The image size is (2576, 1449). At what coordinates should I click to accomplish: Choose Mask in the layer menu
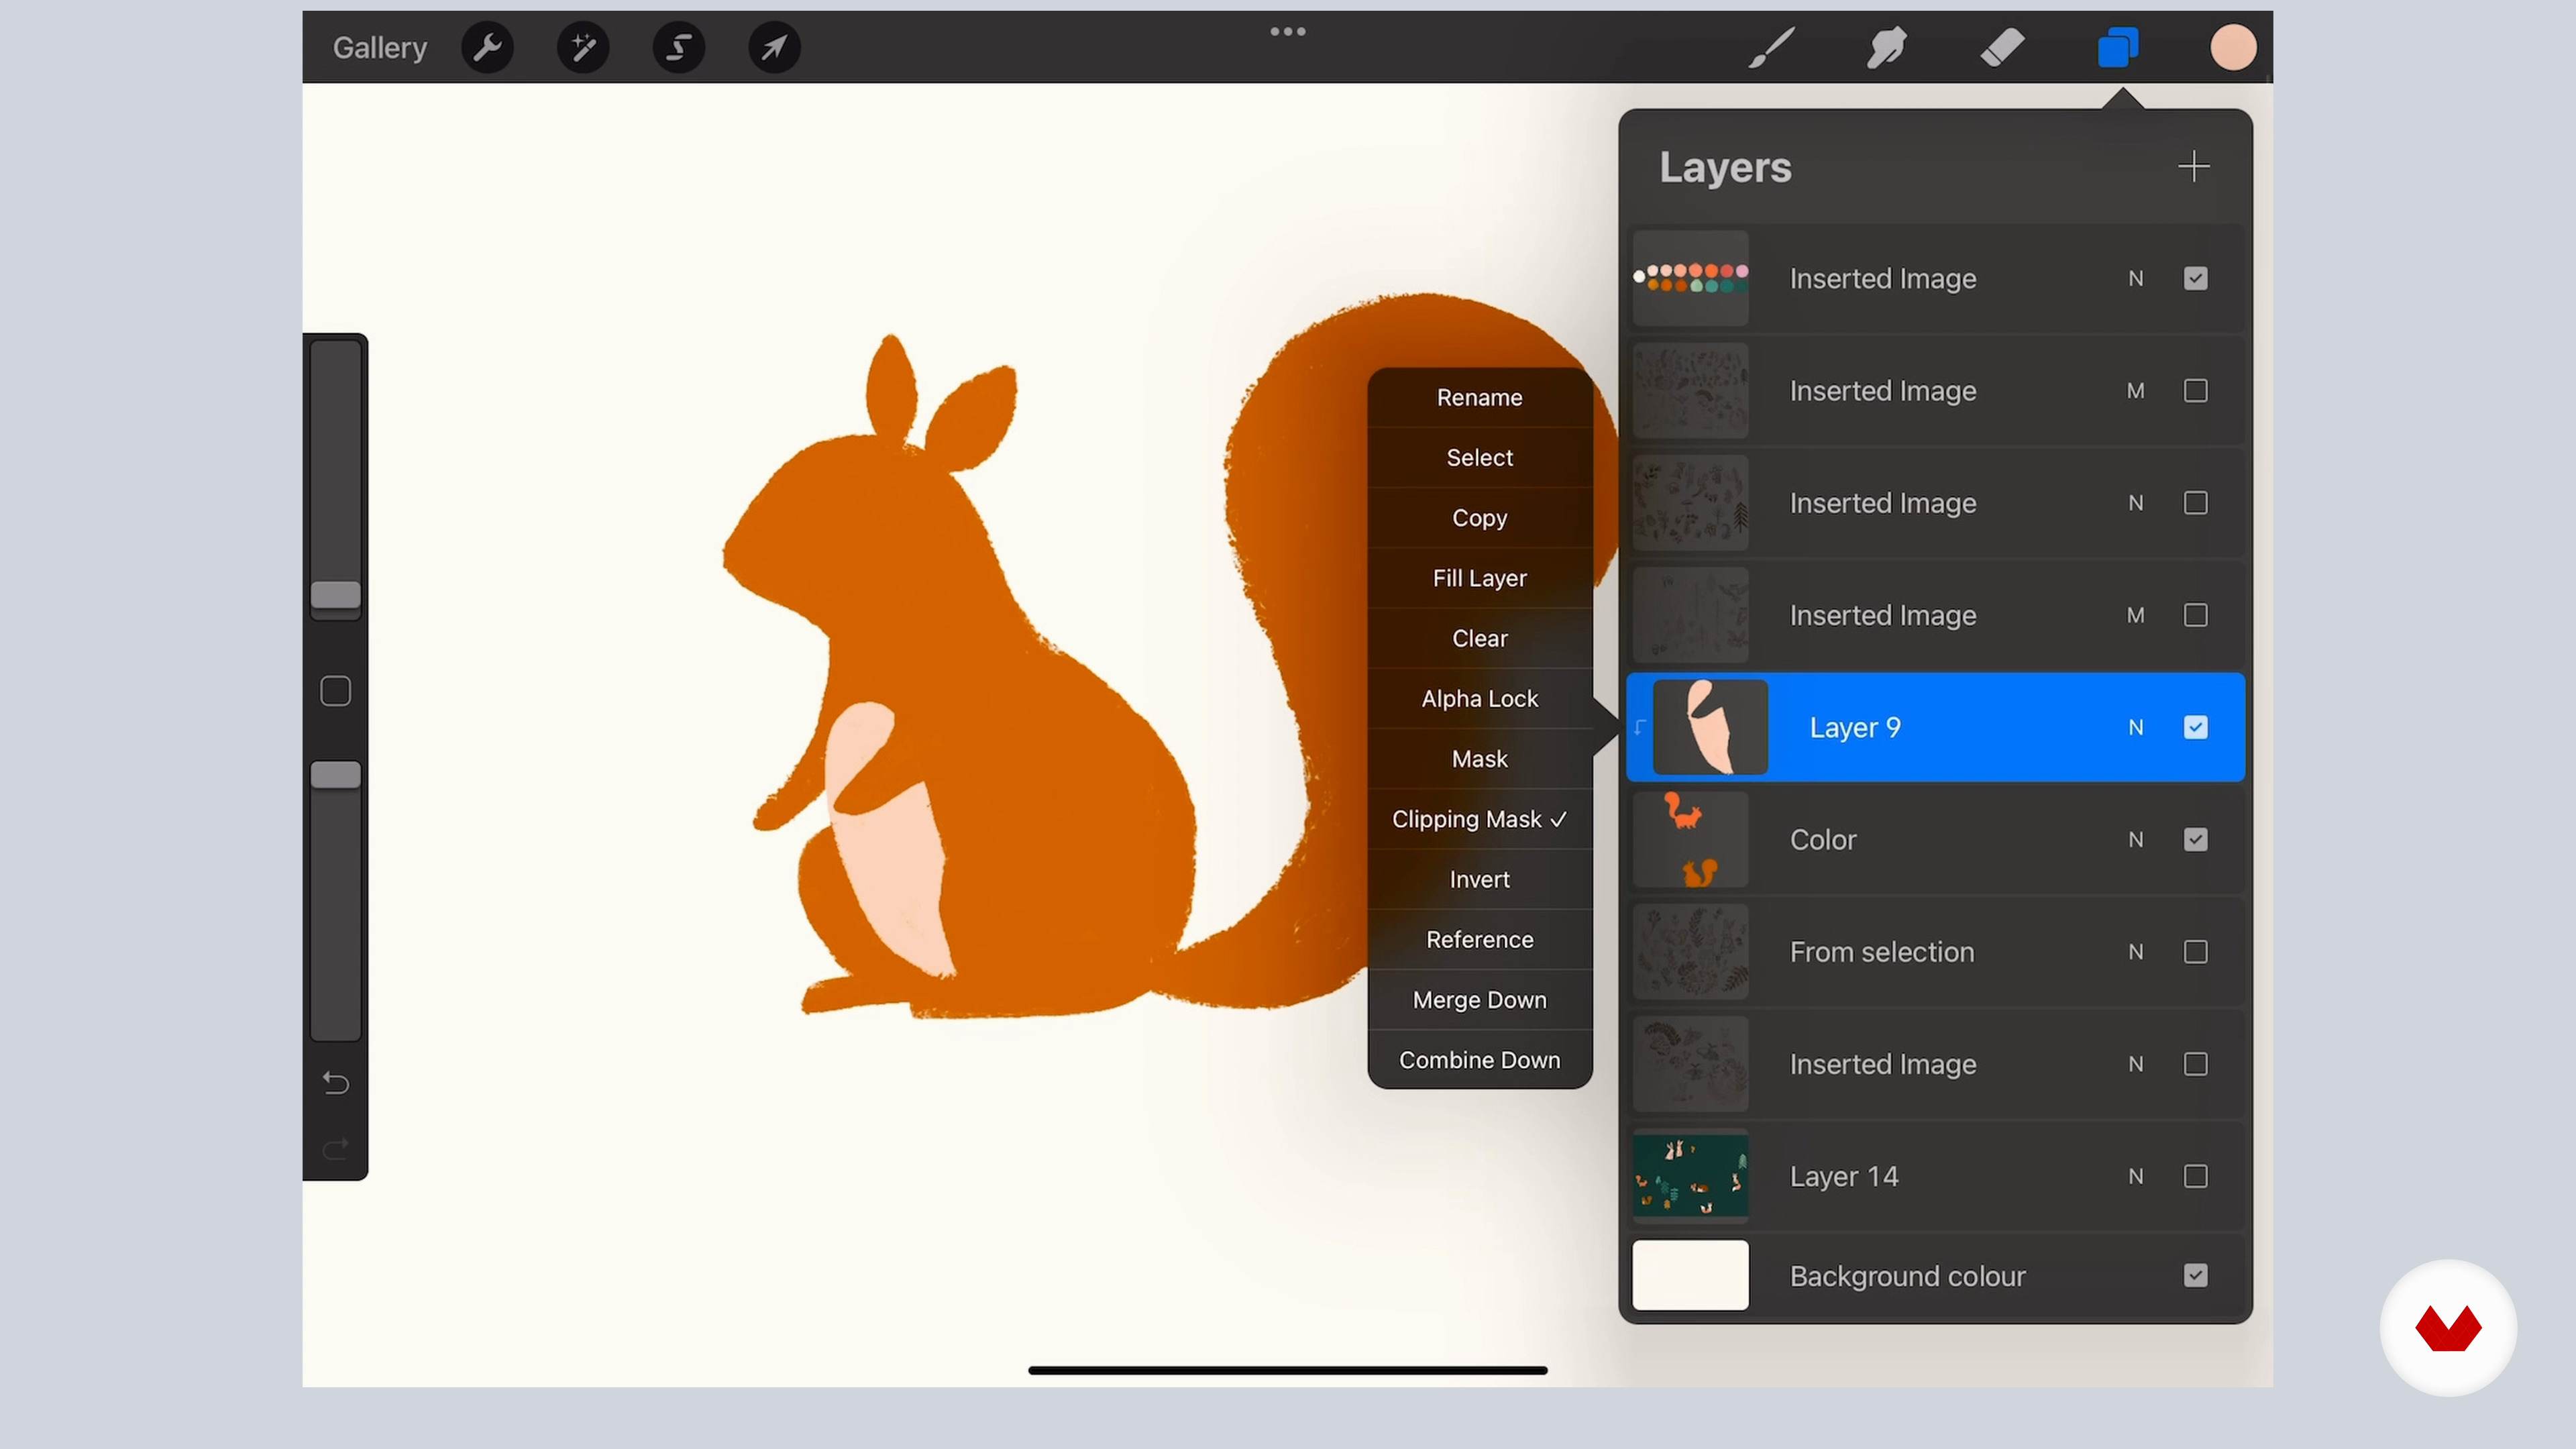(x=1479, y=758)
